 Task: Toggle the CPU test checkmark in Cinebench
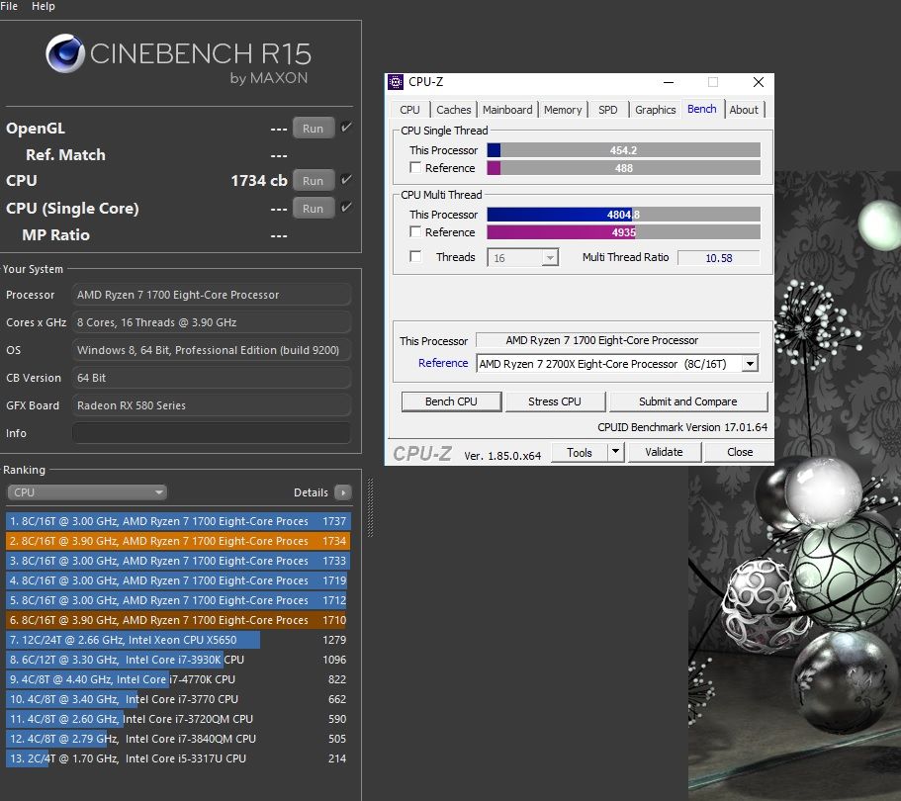346,180
